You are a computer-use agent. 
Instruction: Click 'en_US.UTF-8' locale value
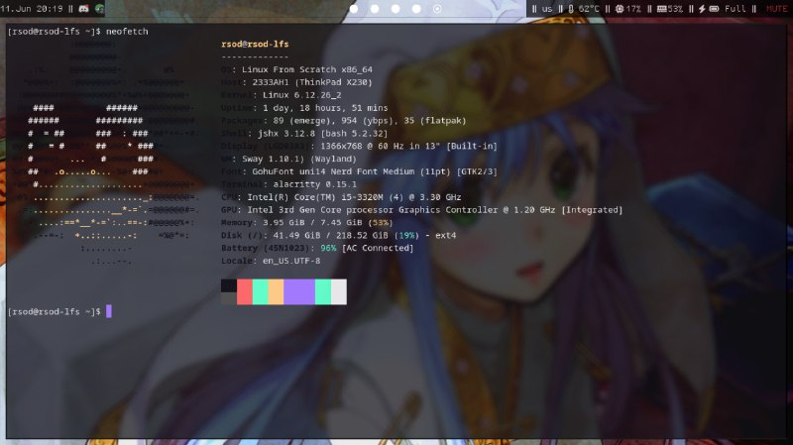click(x=291, y=261)
